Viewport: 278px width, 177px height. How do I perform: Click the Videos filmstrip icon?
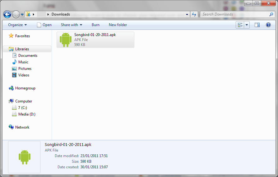pyautogui.click(x=14, y=75)
